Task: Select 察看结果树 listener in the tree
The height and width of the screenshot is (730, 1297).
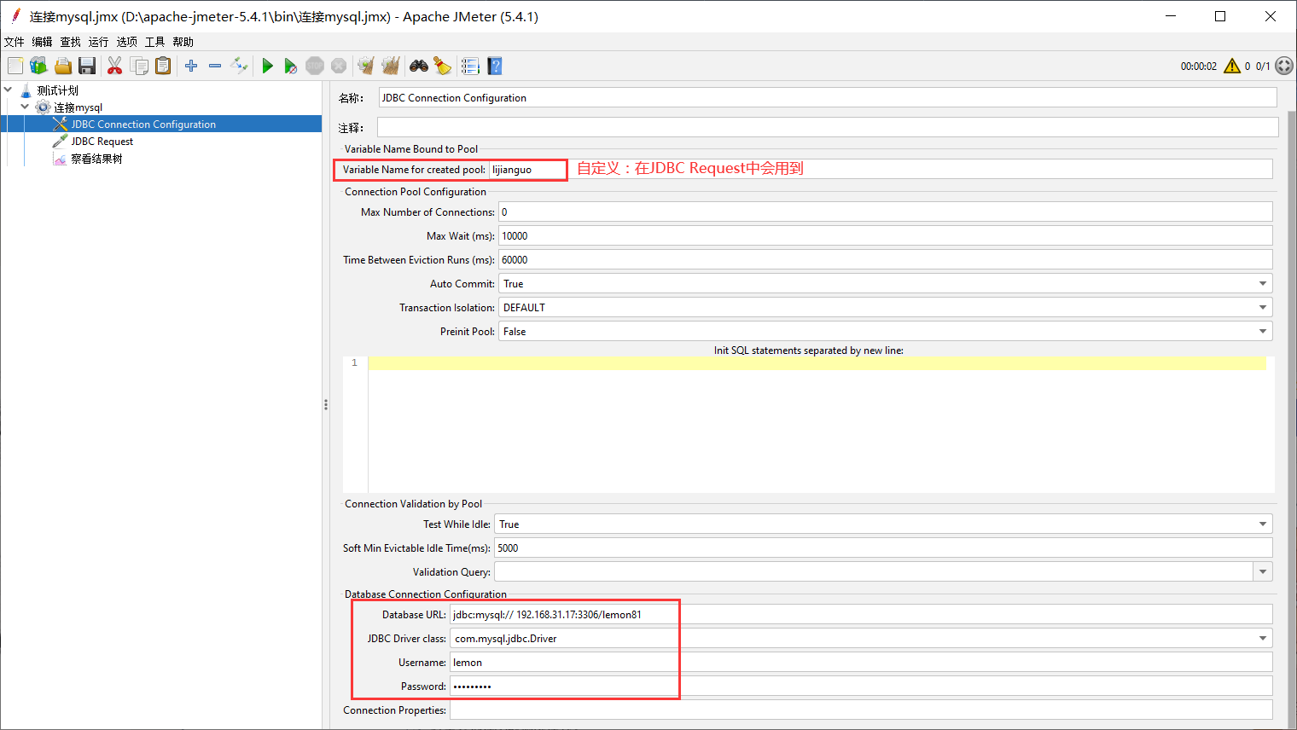Action: coord(96,159)
